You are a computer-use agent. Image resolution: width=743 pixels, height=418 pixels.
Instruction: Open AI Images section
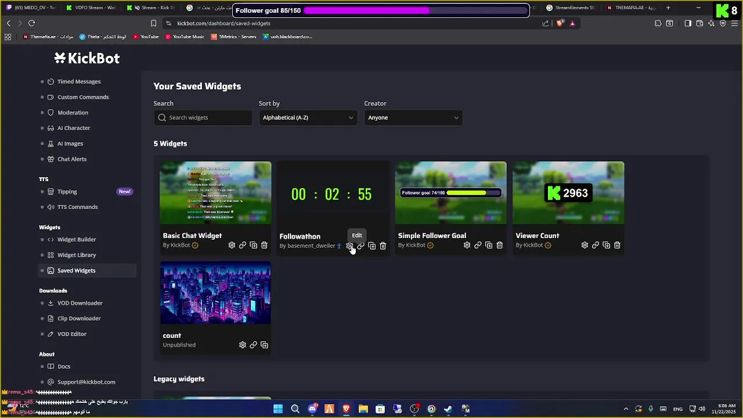tap(70, 143)
